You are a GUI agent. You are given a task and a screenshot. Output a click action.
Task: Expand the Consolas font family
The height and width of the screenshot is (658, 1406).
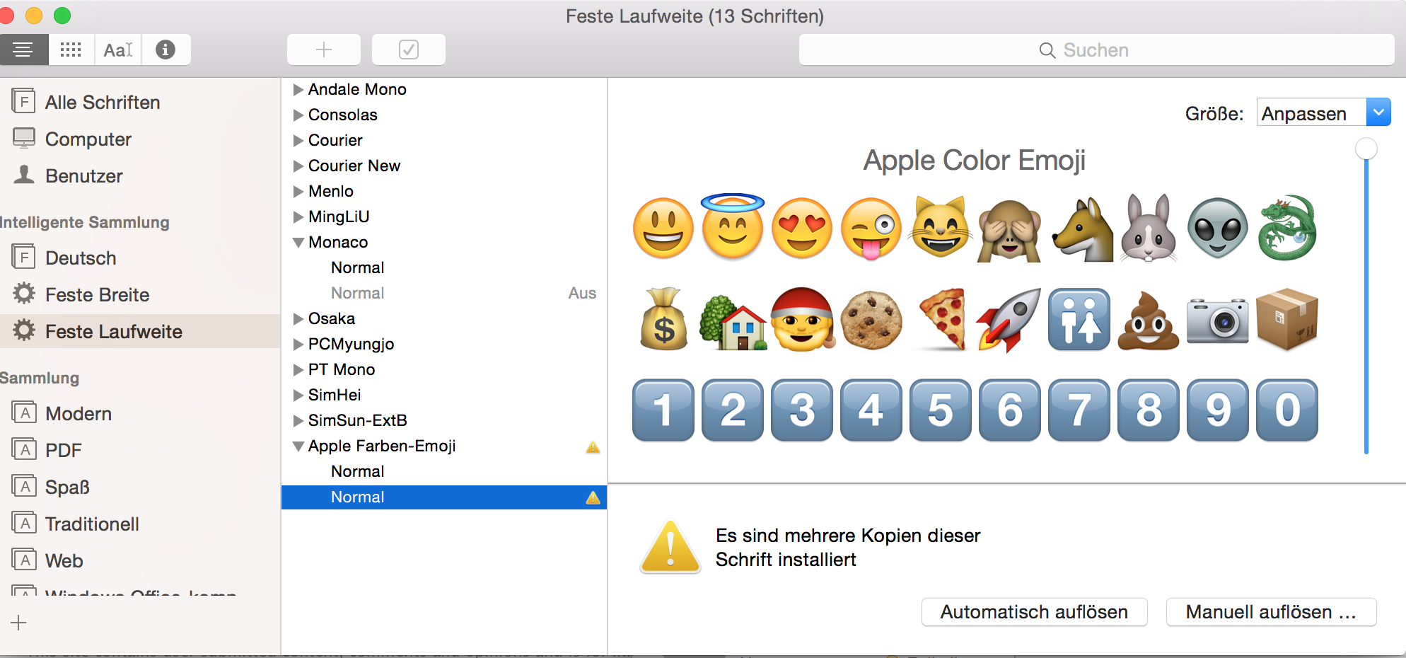[x=298, y=115]
